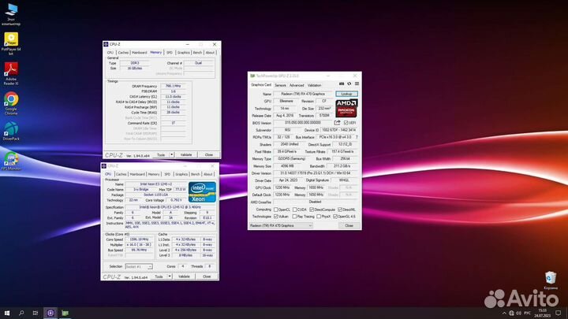Click Close in Memory CPU-Z window
568x319 pixels.
(x=209, y=154)
